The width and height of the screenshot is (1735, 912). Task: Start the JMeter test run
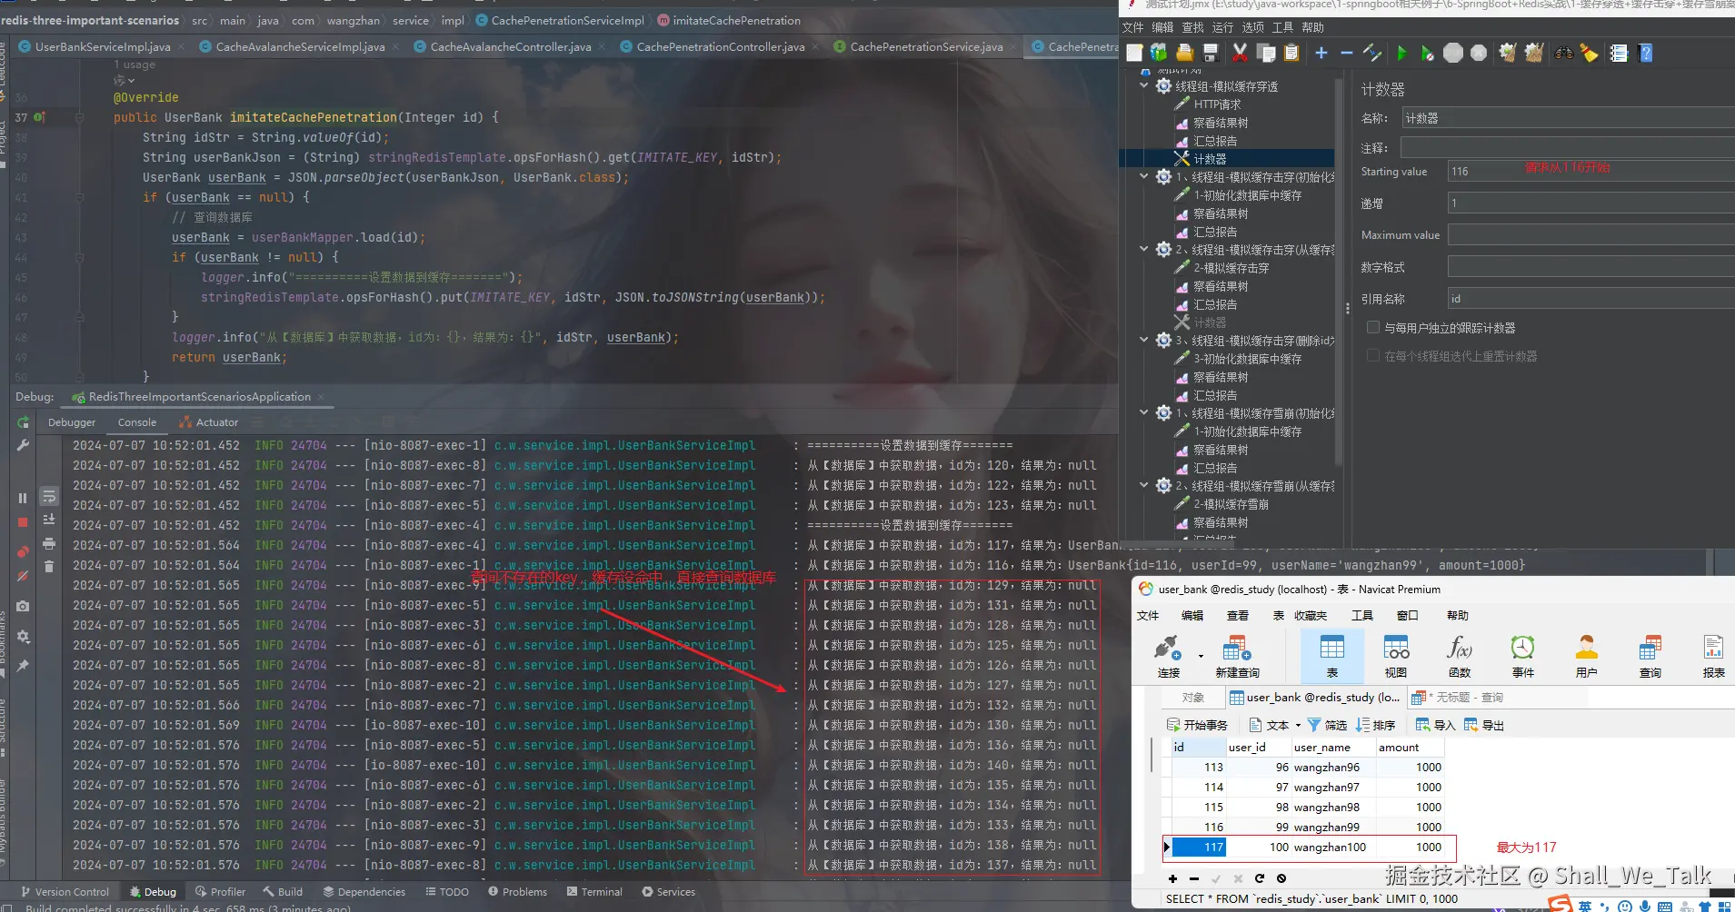[1403, 53]
